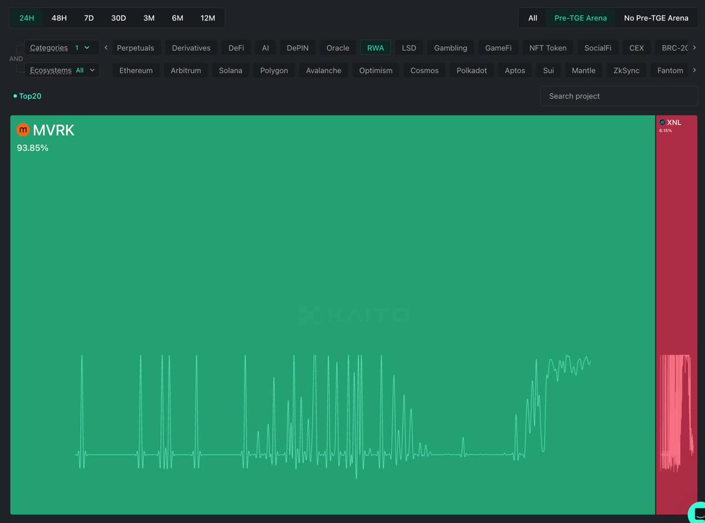
Task: Select the 24H time range
Action: [26, 18]
